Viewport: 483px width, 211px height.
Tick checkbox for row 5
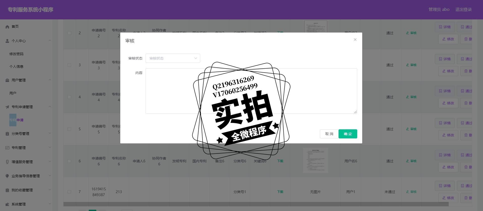pyautogui.click(x=69, y=129)
